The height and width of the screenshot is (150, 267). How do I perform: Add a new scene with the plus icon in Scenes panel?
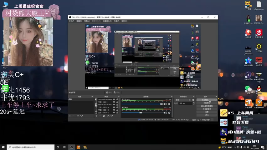coord(70,116)
